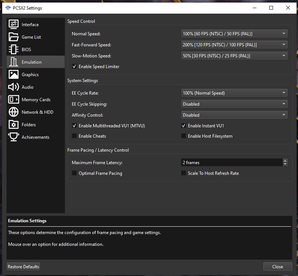Enable the Enable Cheats checkbox
298x276 pixels.
74,136
